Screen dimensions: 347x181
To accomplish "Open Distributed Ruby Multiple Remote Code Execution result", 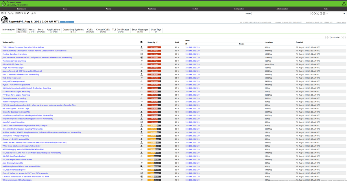I will point(34,51).
